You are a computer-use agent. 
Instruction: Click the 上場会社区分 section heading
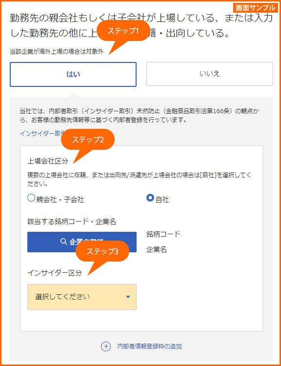(x=48, y=161)
